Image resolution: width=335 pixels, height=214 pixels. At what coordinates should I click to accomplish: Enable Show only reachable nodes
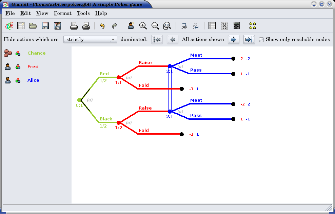click(x=261, y=40)
